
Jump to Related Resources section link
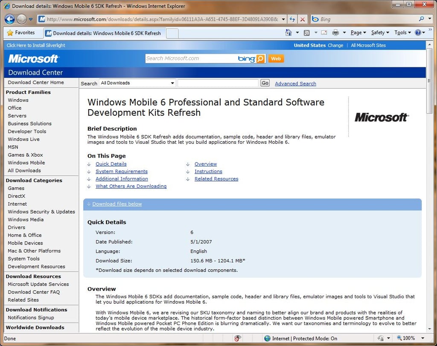(216, 179)
